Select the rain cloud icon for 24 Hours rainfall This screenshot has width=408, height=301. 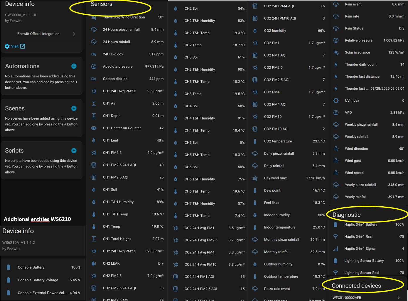(94, 42)
